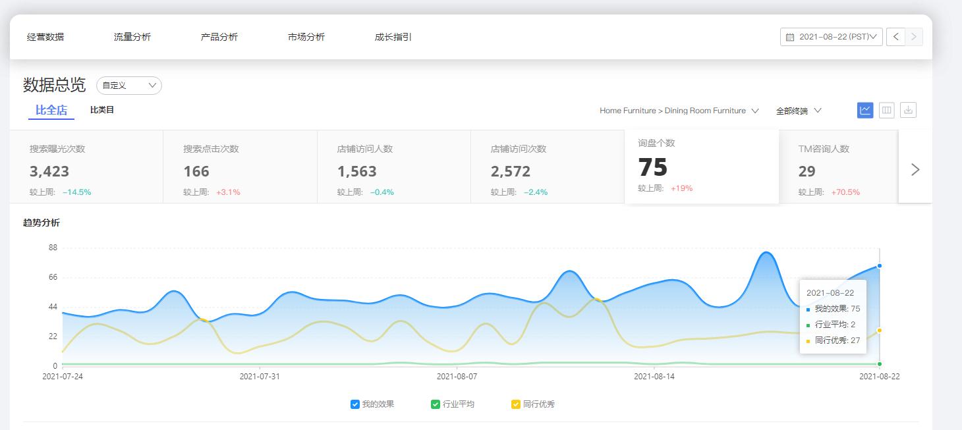The image size is (962, 430).
Task: Open the 经营数据 tab
Action: [45, 37]
